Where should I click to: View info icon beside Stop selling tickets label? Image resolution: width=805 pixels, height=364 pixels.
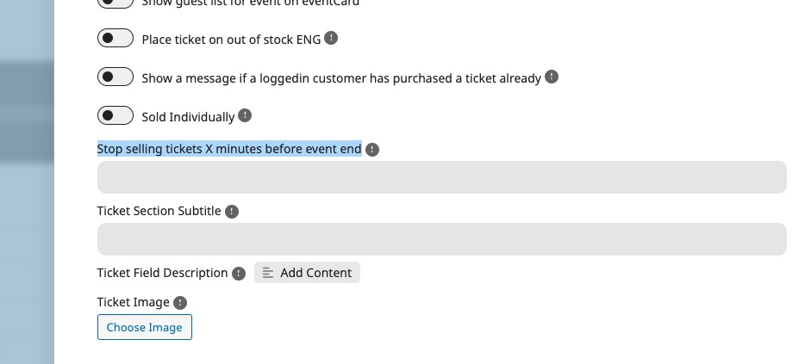point(372,150)
